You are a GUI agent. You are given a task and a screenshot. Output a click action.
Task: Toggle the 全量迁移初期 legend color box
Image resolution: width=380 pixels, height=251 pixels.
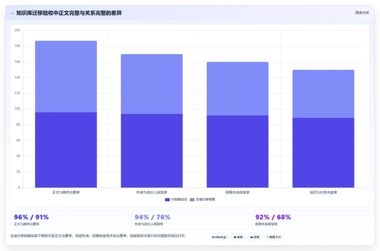tap(192, 200)
